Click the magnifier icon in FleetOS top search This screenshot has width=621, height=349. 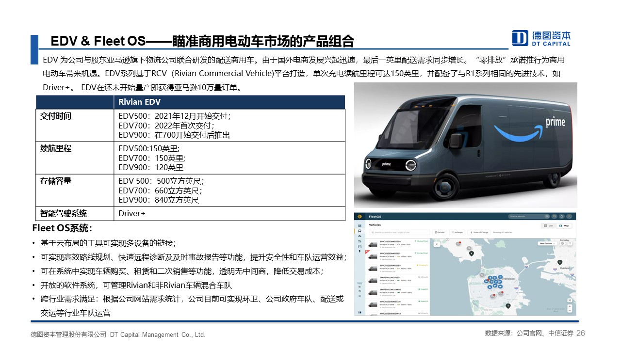coord(547,216)
